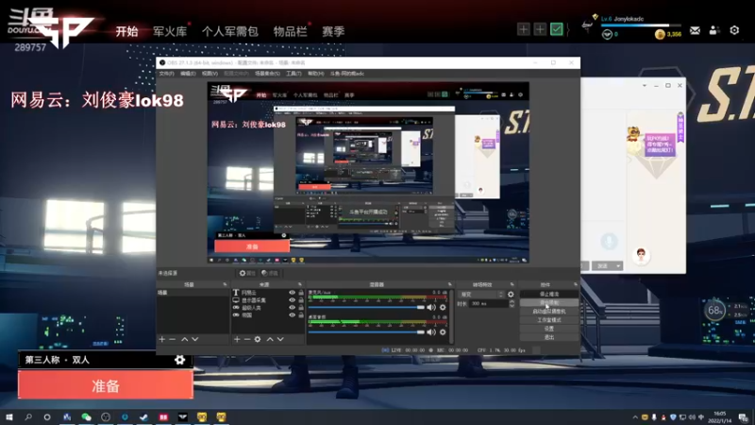The height and width of the screenshot is (425, 755).
Task: Open the game friends icon
Action: (x=714, y=30)
